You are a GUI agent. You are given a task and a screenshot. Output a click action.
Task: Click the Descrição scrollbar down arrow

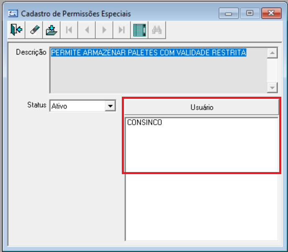[x=272, y=87]
